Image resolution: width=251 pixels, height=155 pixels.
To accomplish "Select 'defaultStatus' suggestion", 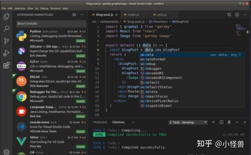I will coord(192,87).
